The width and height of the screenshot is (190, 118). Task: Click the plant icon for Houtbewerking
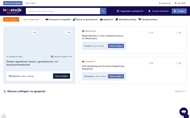pyautogui.click(x=140, y=19)
